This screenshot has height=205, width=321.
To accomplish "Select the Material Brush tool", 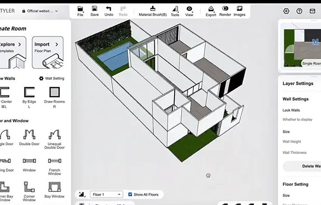I will point(153,11).
